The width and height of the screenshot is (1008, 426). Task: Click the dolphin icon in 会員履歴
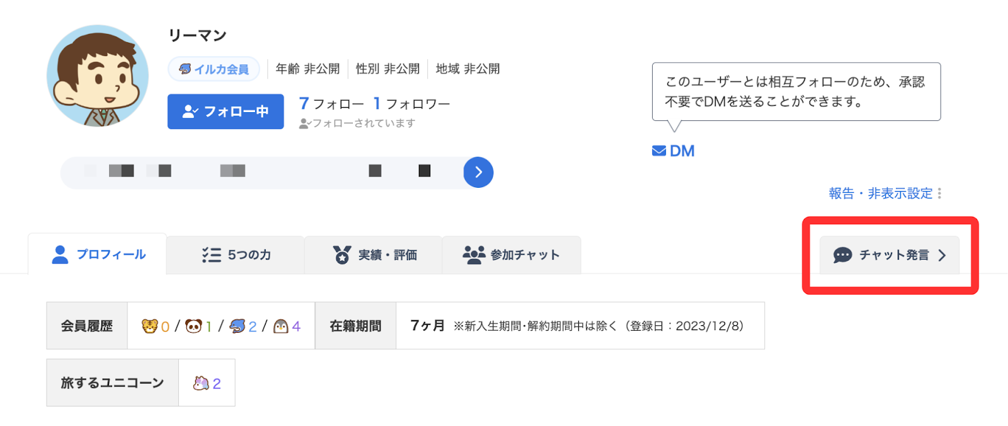click(238, 326)
